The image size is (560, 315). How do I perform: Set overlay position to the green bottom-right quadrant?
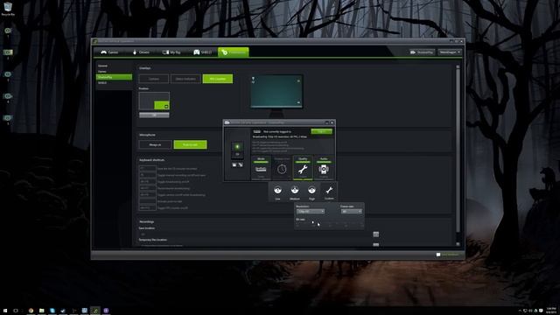(x=162, y=105)
